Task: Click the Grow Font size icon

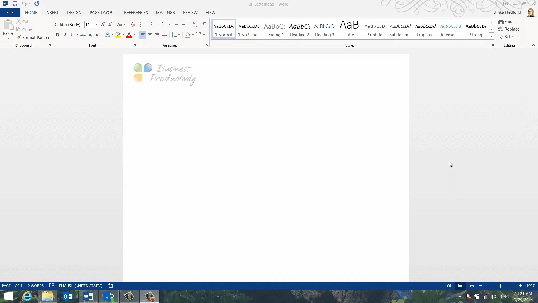Action: click(x=103, y=24)
